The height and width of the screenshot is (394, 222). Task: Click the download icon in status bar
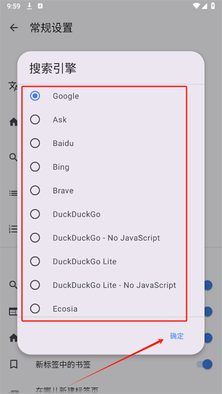(30, 6)
